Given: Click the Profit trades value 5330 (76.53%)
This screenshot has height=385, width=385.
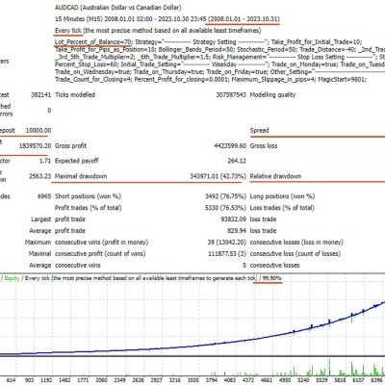Looking at the screenshot, I should tap(225, 208).
